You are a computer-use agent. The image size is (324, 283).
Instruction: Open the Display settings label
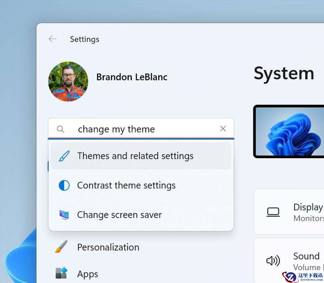pyautogui.click(x=308, y=207)
